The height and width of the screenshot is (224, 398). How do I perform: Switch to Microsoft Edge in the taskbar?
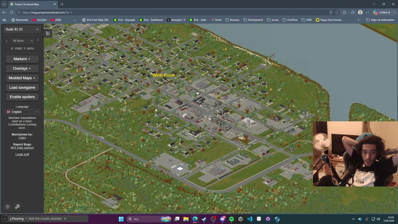(195, 219)
